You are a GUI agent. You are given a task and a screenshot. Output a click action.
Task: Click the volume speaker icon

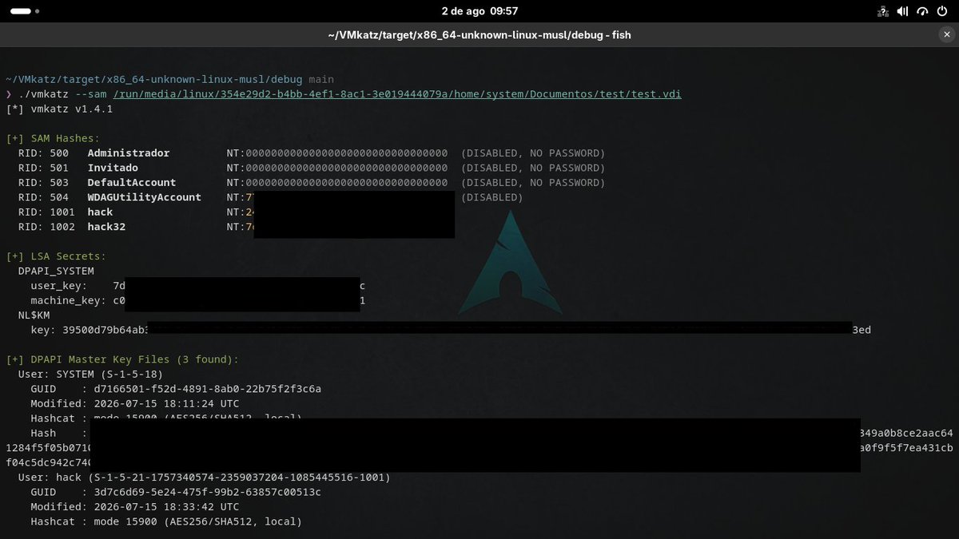click(x=903, y=11)
